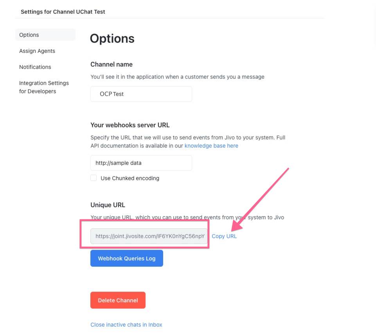Go to Assign Agents section
Image resolution: width=376 pixels, height=336 pixels.
[37, 51]
